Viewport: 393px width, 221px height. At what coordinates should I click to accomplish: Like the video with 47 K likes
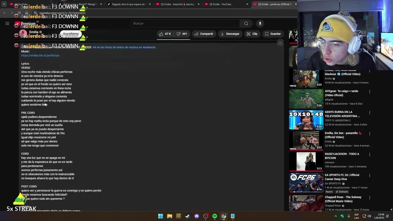tap(165, 34)
